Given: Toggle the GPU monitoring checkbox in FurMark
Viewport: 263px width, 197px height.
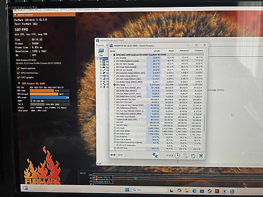Looking at the screenshot, I should (x=18, y=73).
